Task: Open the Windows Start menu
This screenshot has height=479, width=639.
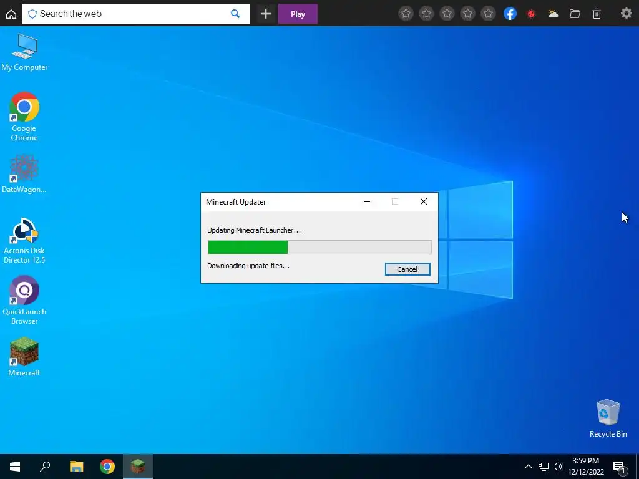Action: 15,467
